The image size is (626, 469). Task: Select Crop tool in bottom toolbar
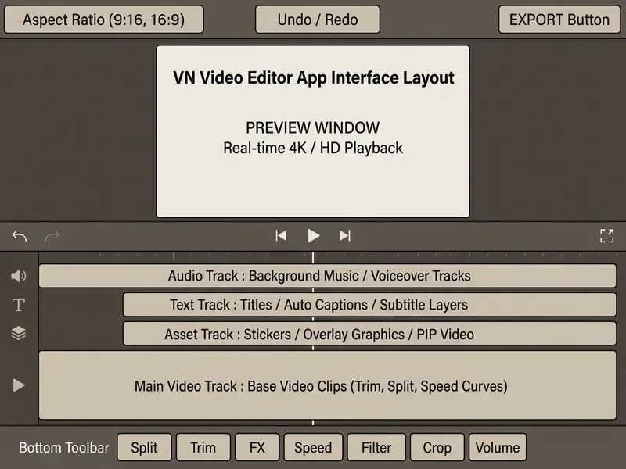pos(437,447)
